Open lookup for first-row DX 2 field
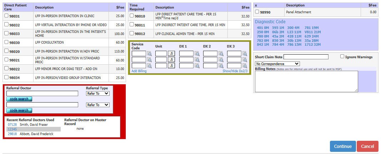Image resolution: width=381 pixels, height=154 pixels. (221, 54)
